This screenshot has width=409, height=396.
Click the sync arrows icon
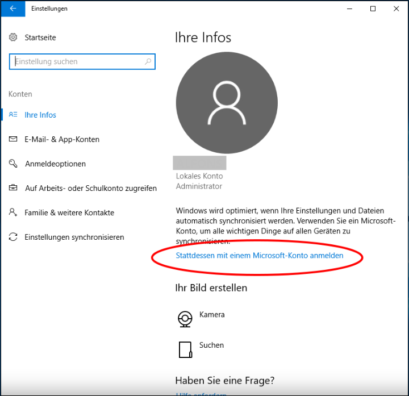click(13, 237)
